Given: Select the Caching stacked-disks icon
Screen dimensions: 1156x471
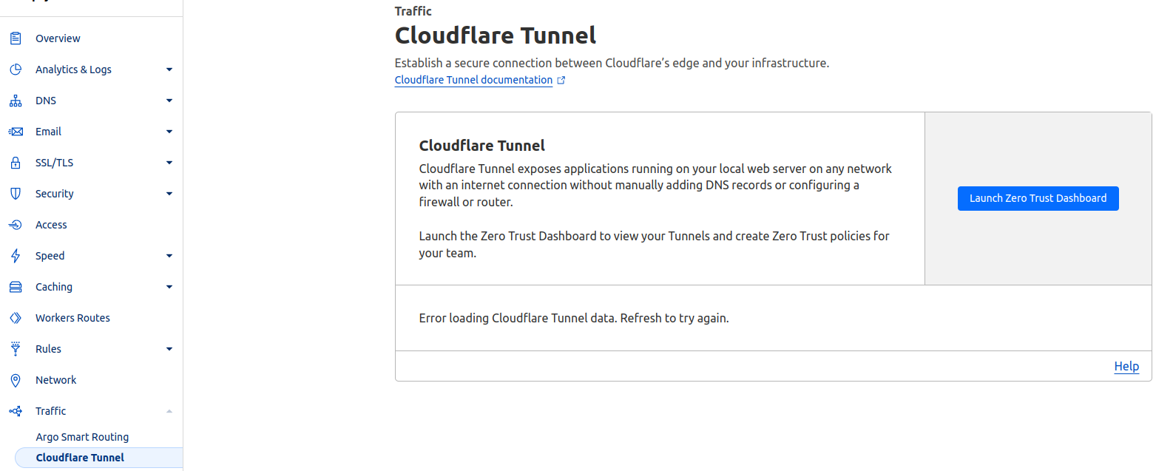Looking at the screenshot, I should 15,286.
